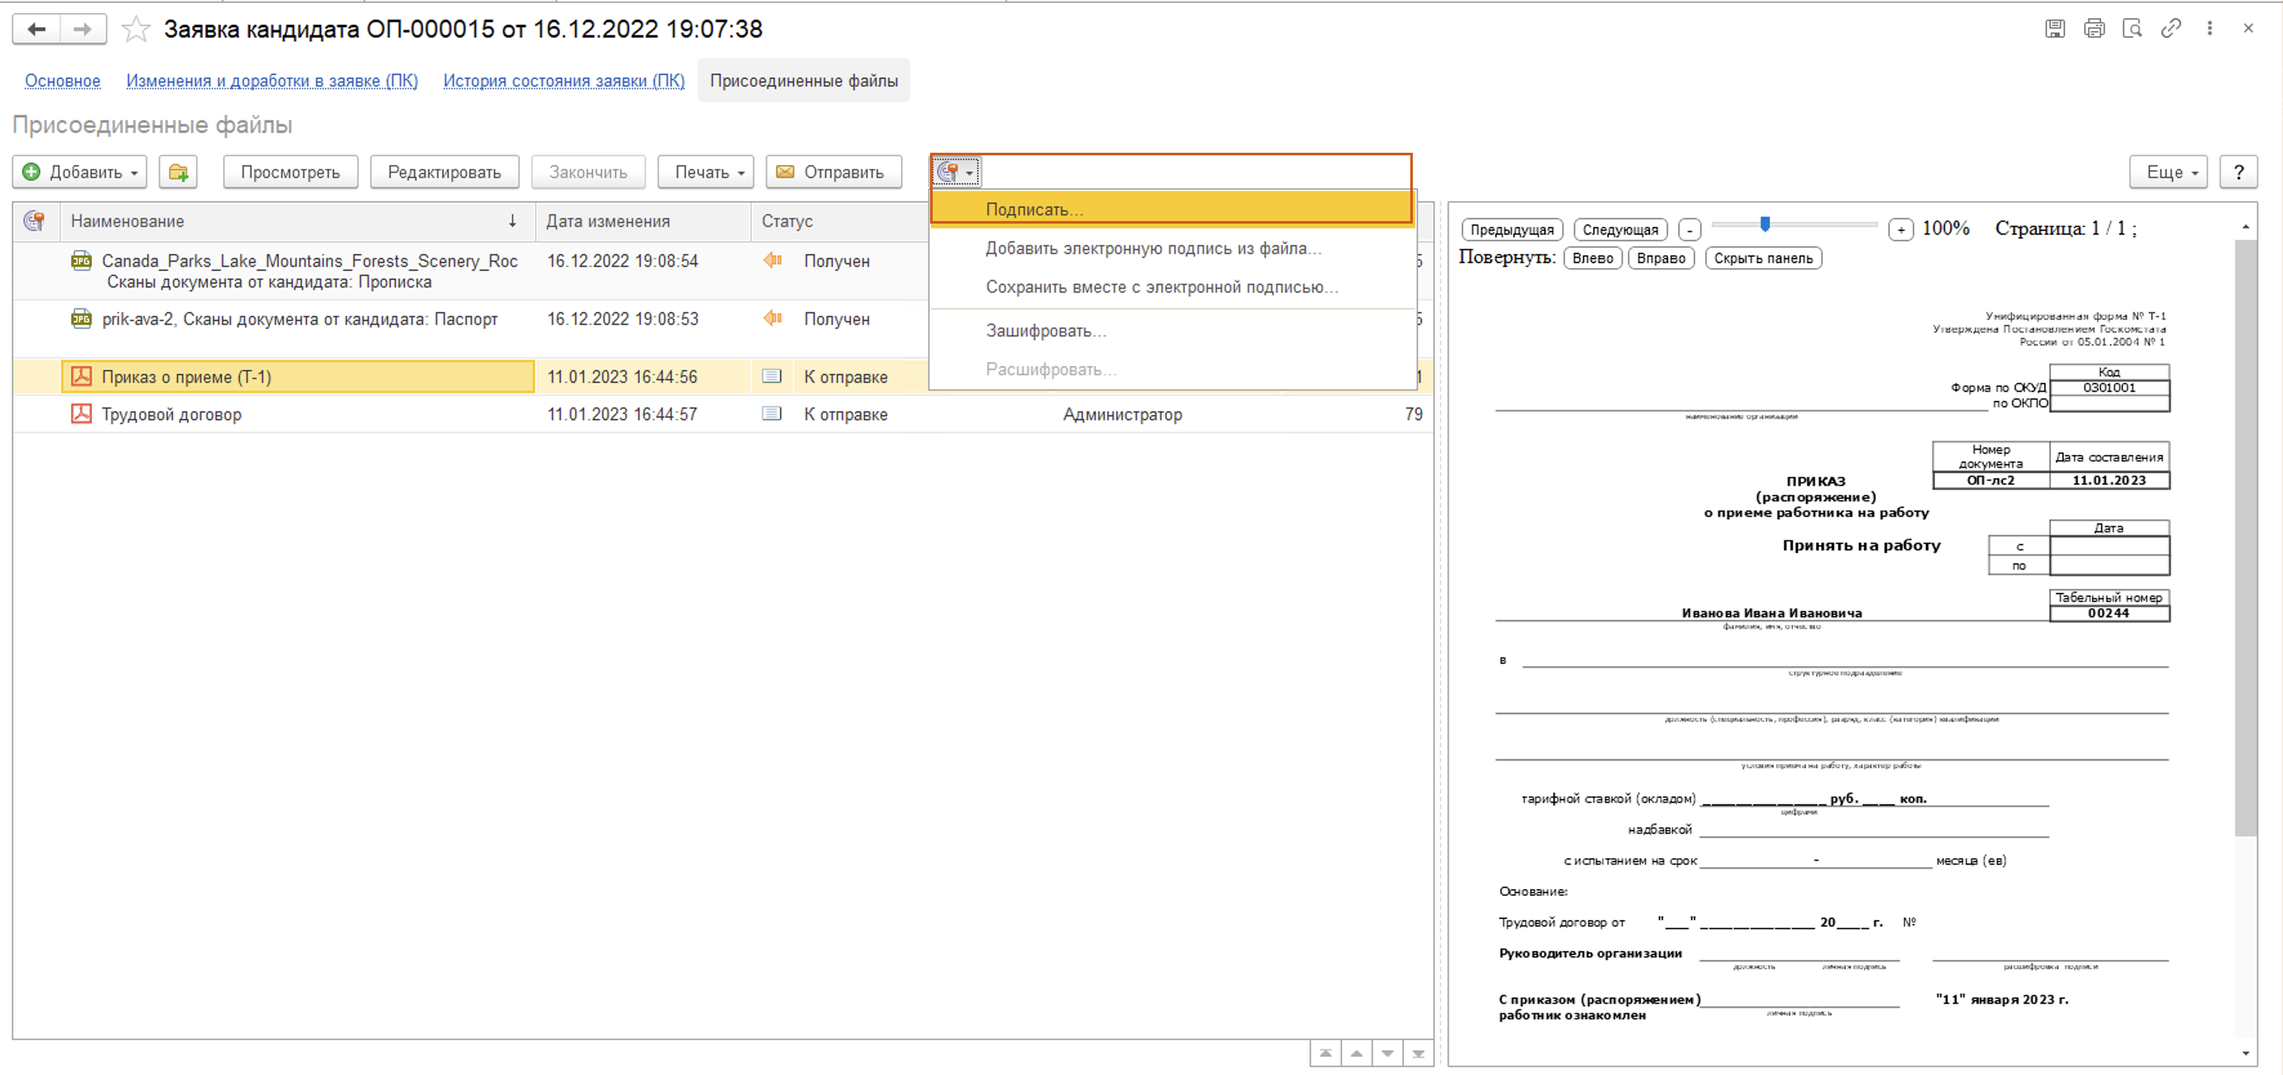Click the PDF icon of Приказ о приеме
2283x1075 pixels.
[81, 376]
